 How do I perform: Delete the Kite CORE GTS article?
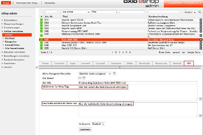pos(201,45)
